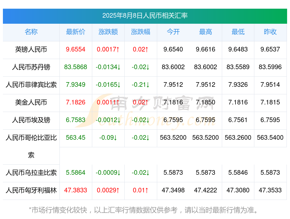Image resolution: width=290 pixels, height=219 pixels.
Task: Click the '涨跌幅' column header
Action: 141,32
